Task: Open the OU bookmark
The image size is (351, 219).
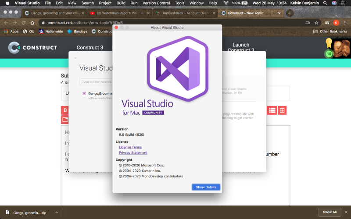Action: pos(29,32)
